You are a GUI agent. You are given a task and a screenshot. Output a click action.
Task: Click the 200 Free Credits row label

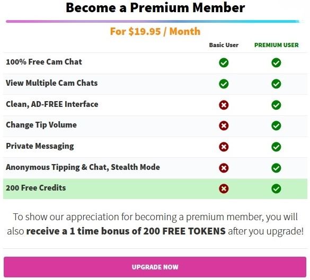[x=36, y=188]
